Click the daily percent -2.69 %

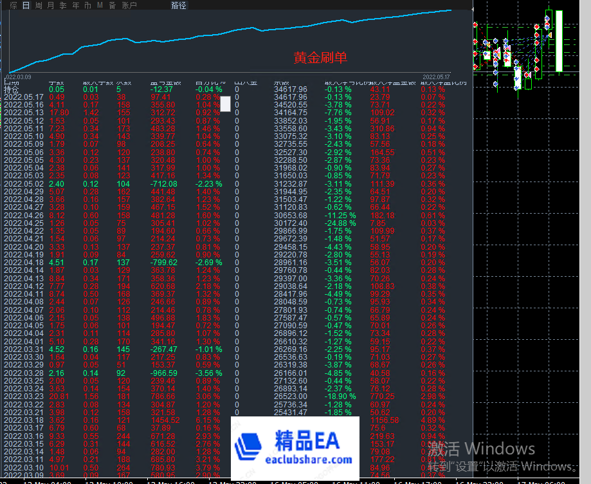(x=208, y=263)
